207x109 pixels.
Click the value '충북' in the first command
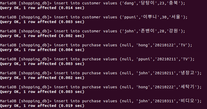[x=173, y=3]
